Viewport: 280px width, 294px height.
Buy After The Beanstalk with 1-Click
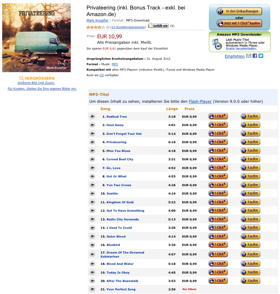(218, 281)
